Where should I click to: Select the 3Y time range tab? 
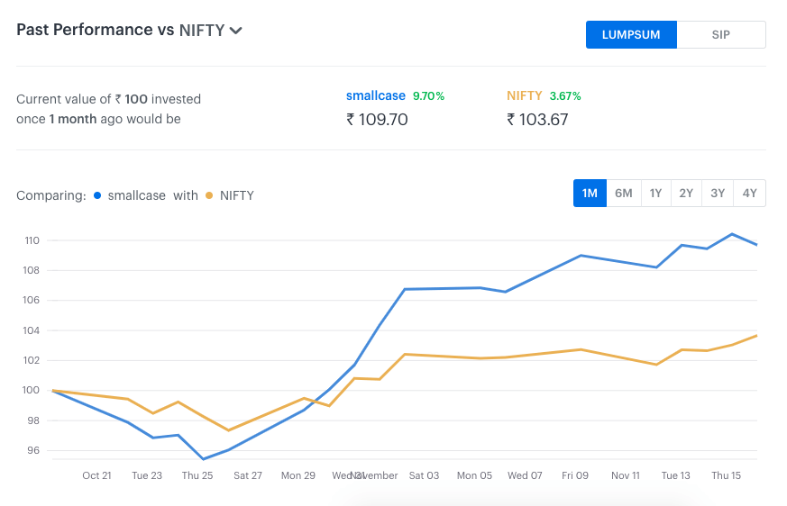pos(718,193)
